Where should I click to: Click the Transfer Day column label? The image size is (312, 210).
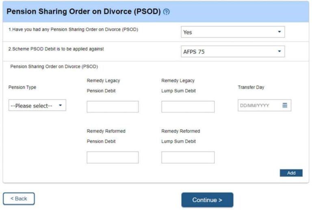point(251,87)
